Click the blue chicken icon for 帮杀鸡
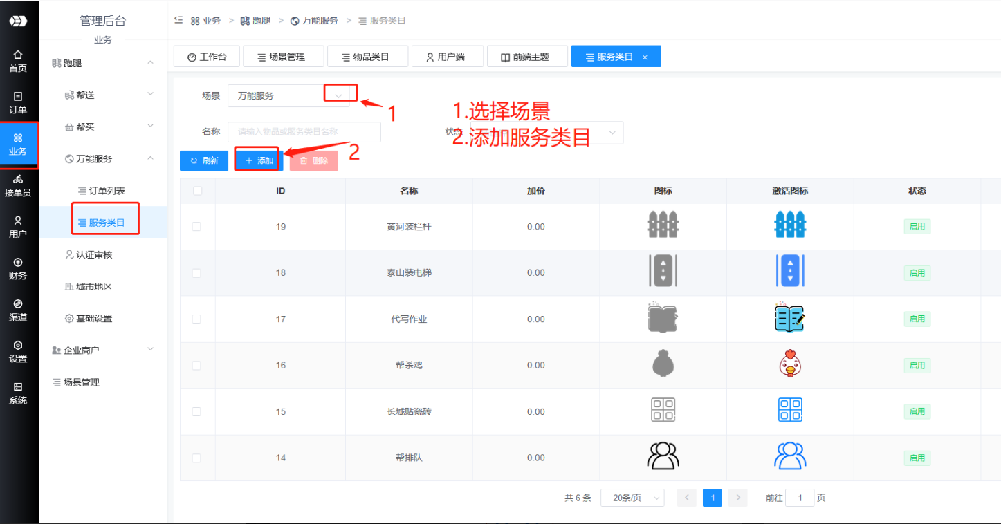This screenshot has height=524, width=1001. pyautogui.click(x=790, y=364)
